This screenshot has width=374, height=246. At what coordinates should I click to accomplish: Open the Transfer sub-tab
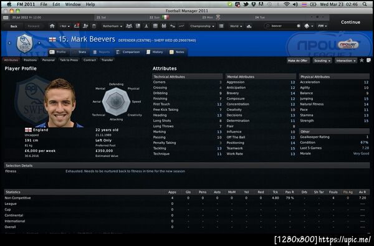[107, 60]
